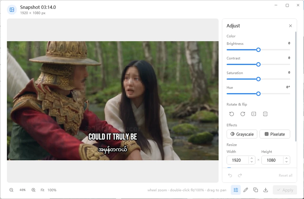Click the Brightness slider handle
This screenshot has width=304, height=199.
(x=258, y=50)
